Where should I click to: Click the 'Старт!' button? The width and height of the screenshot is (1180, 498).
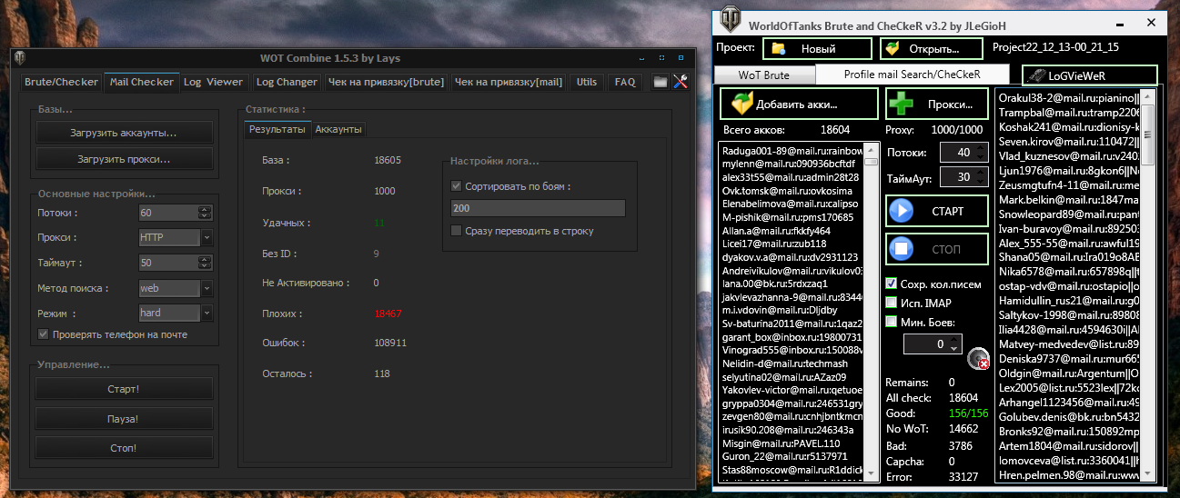[124, 389]
